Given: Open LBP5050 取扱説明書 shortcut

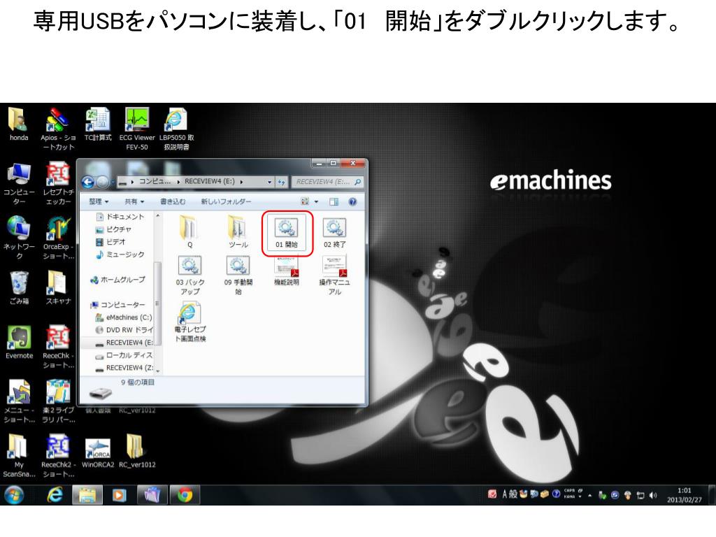Looking at the screenshot, I should point(177,129).
